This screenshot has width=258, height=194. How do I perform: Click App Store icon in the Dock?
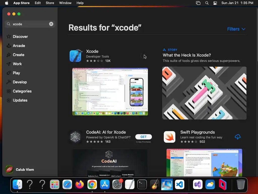tap(105, 184)
